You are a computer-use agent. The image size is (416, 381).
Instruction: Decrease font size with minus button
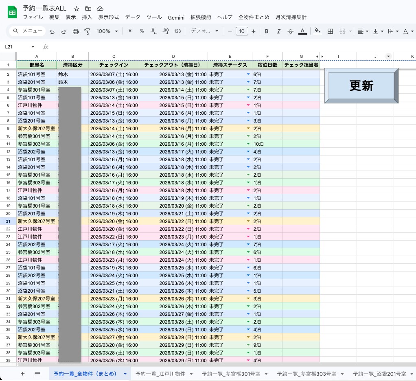click(x=230, y=31)
